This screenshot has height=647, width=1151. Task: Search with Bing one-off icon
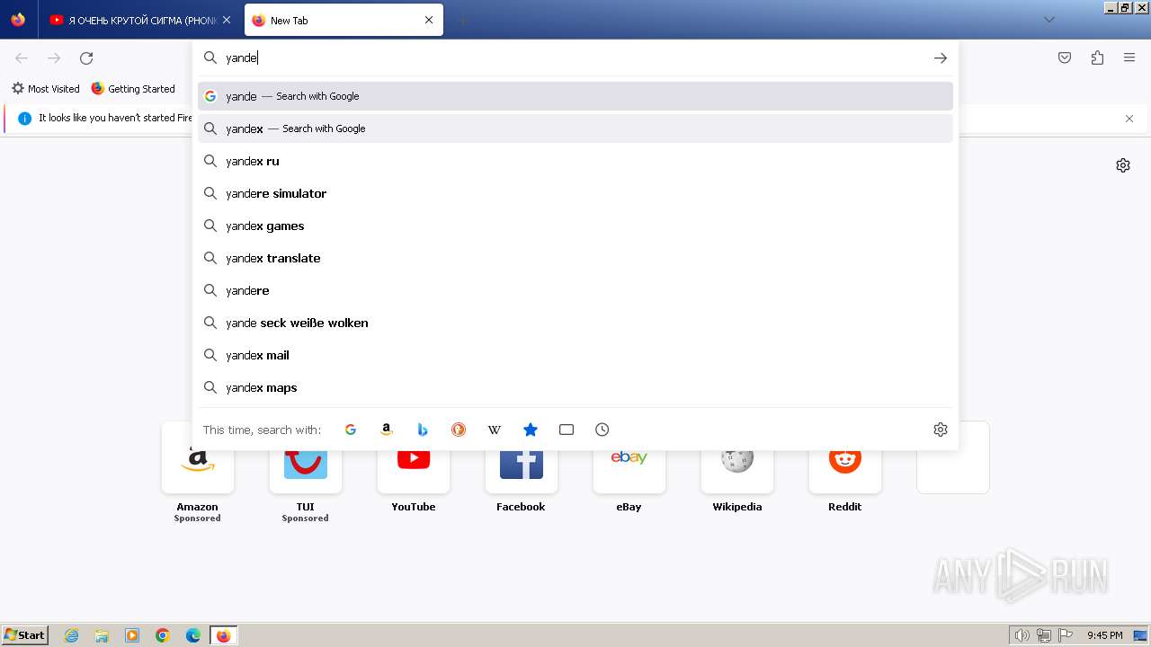tap(423, 430)
